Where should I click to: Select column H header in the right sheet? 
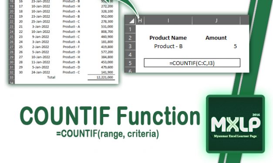click(x=140, y=21)
